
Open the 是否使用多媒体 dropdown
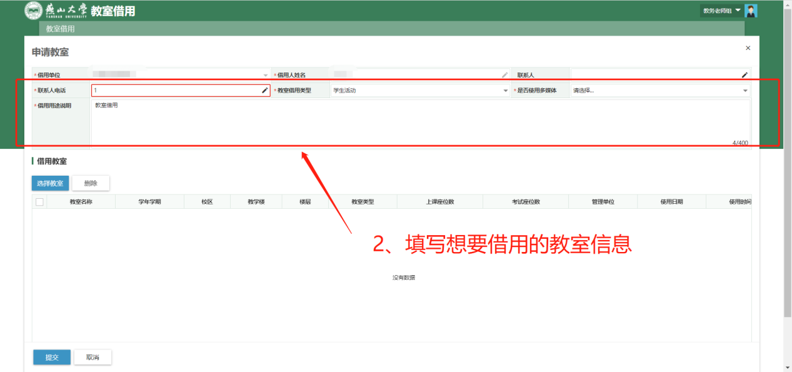pyautogui.click(x=745, y=91)
